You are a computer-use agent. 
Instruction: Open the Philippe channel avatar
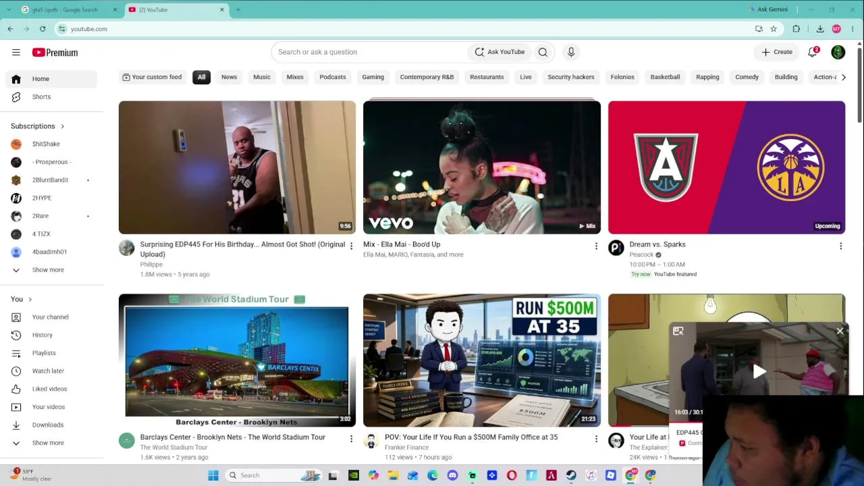[127, 248]
